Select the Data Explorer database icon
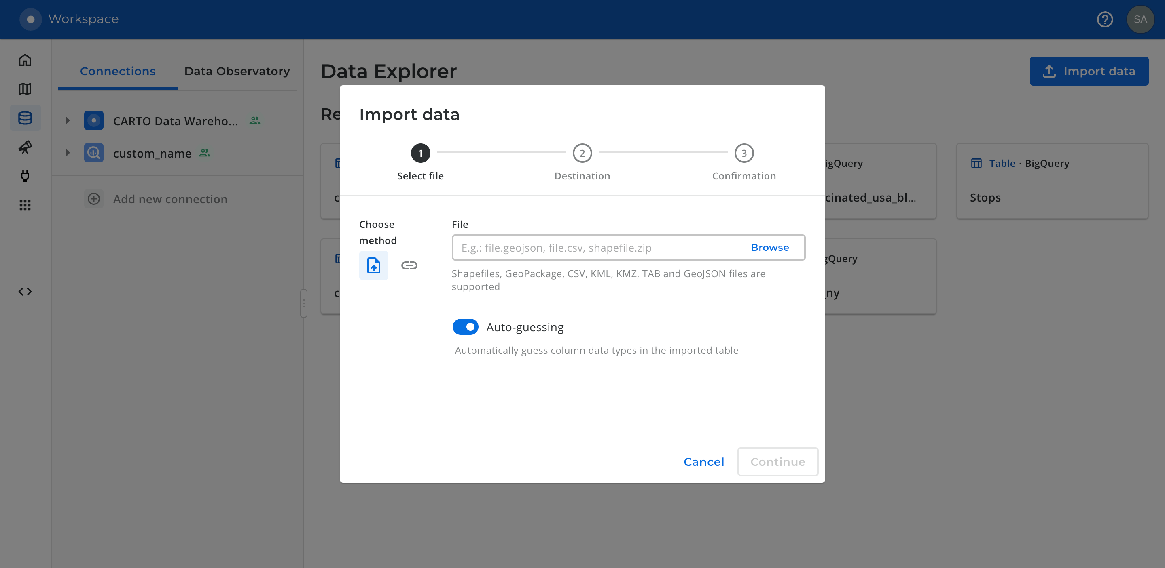Image resolution: width=1165 pixels, height=568 pixels. point(25,118)
